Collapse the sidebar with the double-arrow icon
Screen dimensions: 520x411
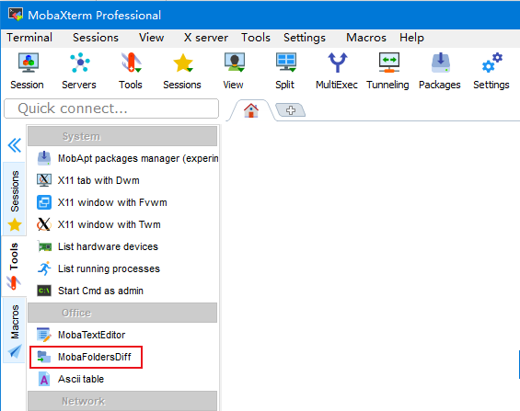15,145
